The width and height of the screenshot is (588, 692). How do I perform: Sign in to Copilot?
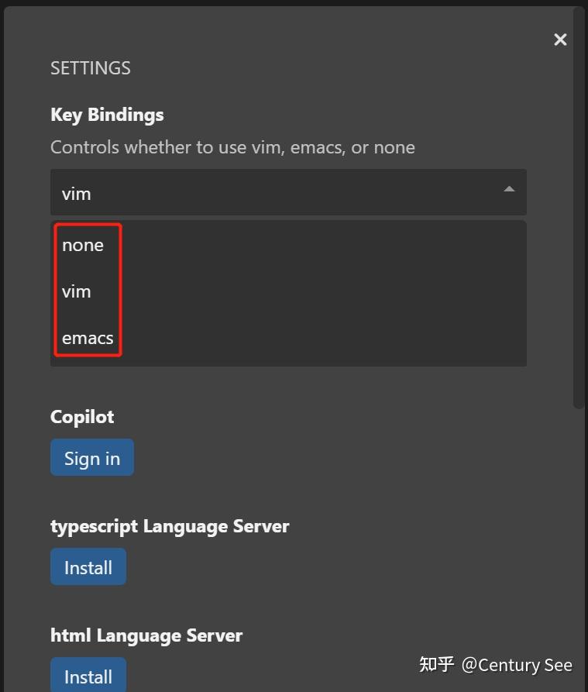tap(91, 457)
